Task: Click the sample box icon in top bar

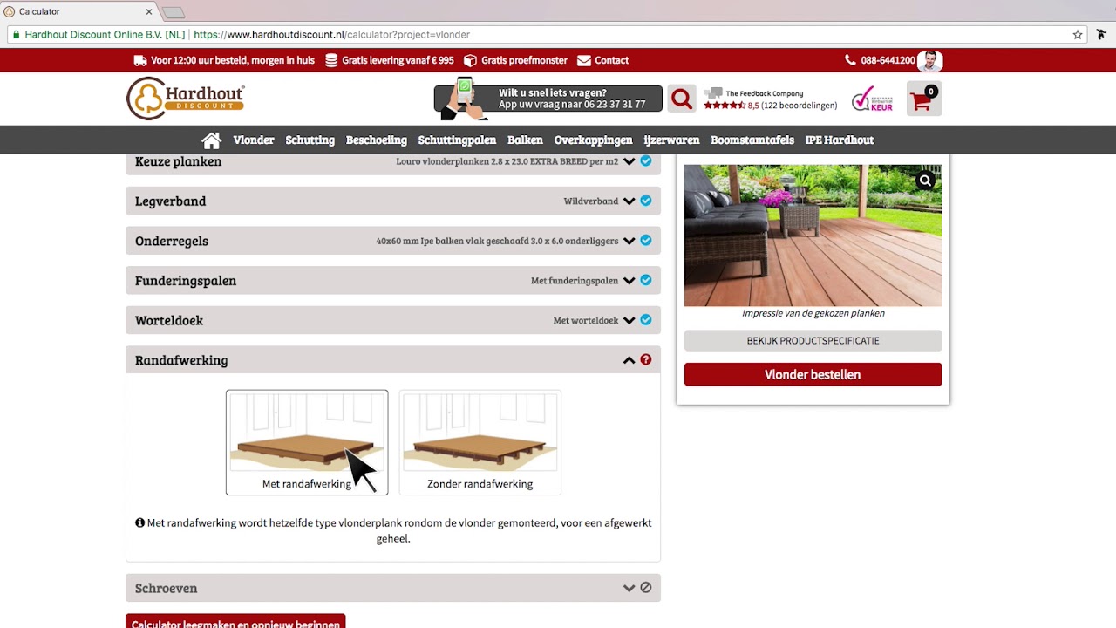Action: tap(470, 60)
